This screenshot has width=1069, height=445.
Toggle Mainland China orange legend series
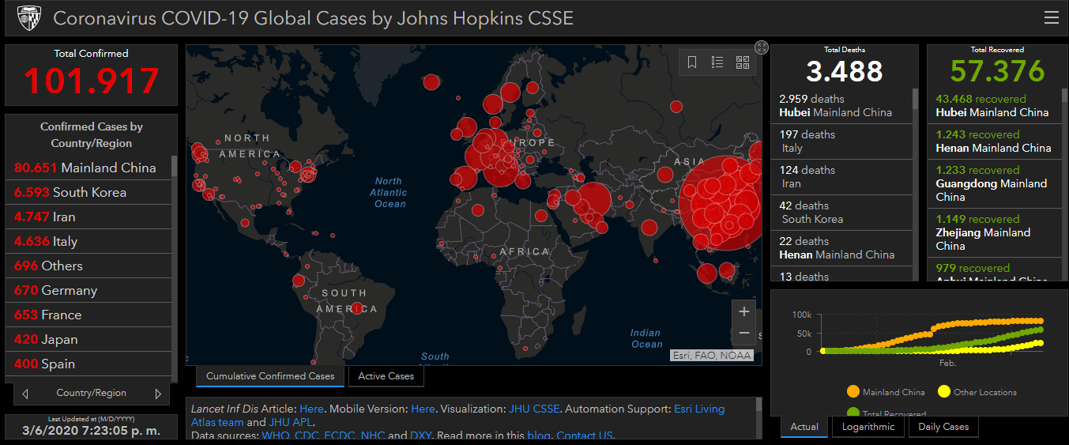[885, 392]
